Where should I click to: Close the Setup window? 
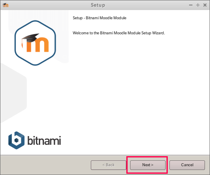click(x=205, y=5)
